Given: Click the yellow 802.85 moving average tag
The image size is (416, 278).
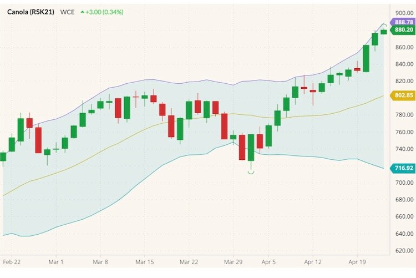Looking at the screenshot, I should pyautogui.click(x=403, y=95).
